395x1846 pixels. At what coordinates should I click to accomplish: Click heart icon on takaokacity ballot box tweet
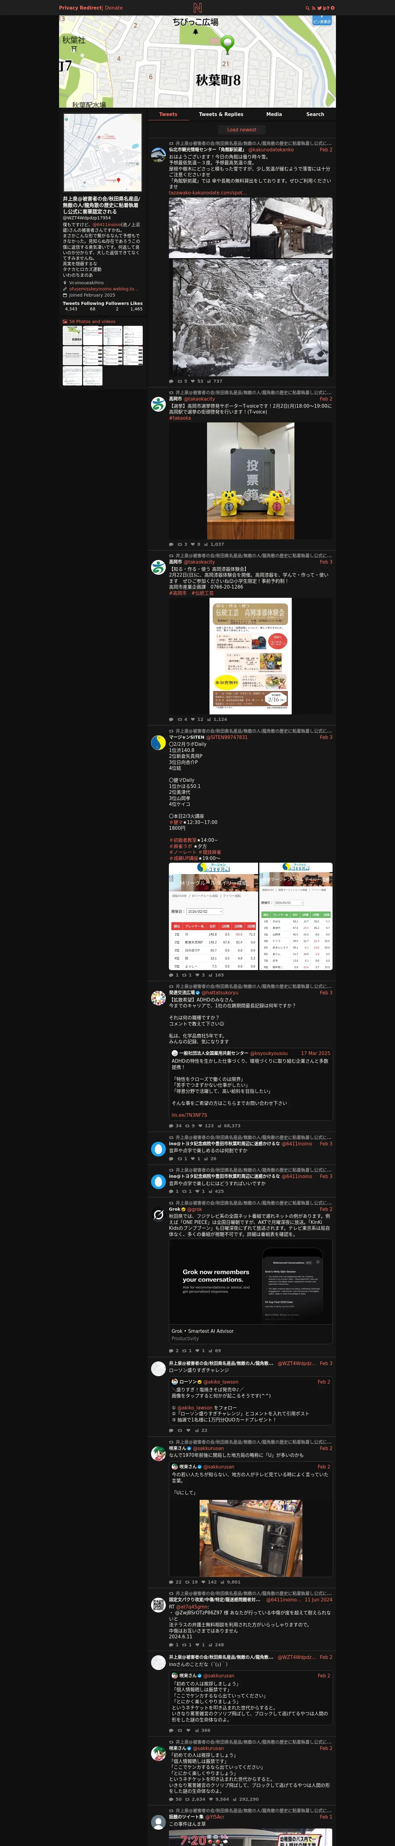[193, 545]
